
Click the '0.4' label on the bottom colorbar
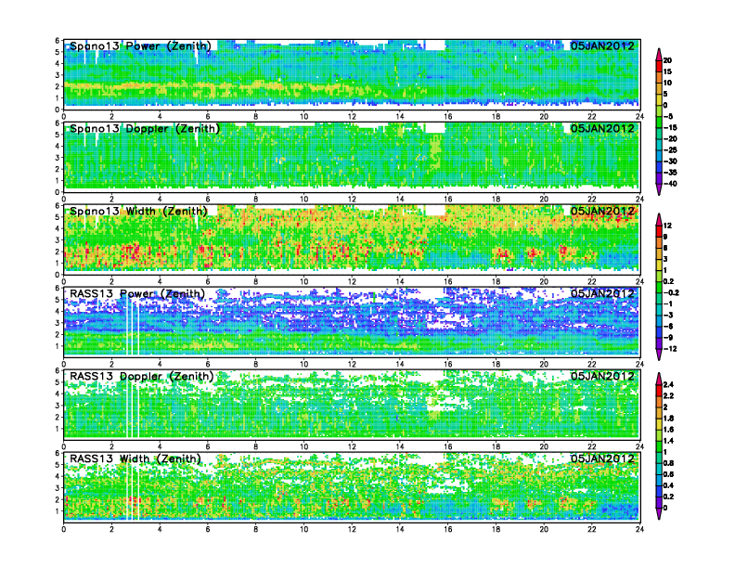click(x=668, y=485)
